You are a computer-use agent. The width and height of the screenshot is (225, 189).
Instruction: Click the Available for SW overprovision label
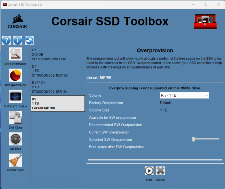[x=112, y=117]
